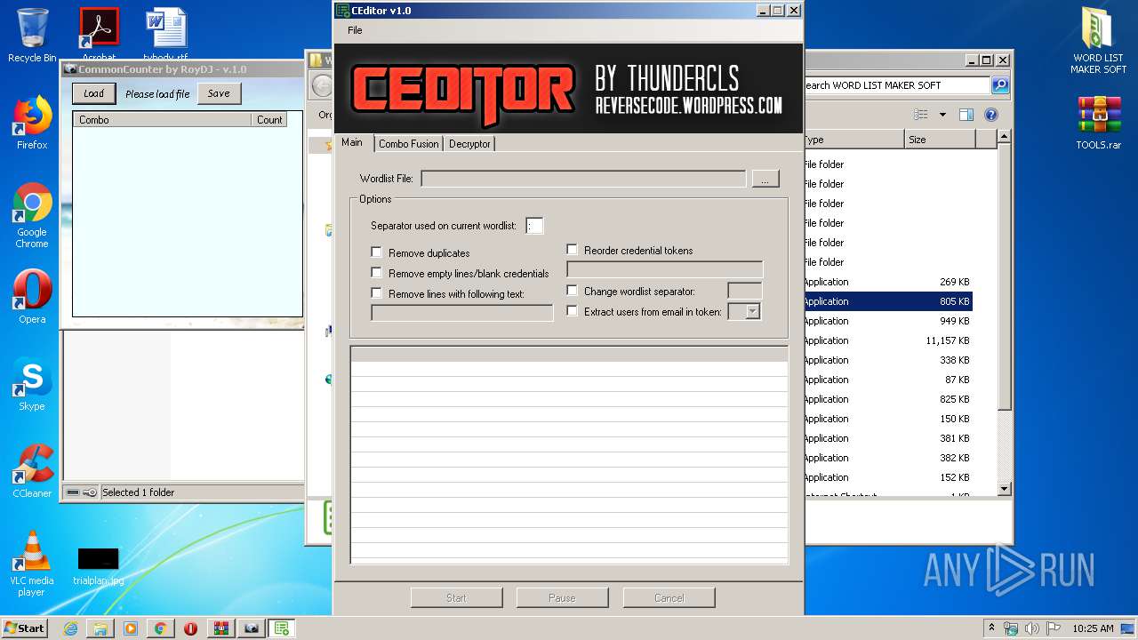
Task: Click the text field under Remove lines option
Action: (x=462, y=313)
